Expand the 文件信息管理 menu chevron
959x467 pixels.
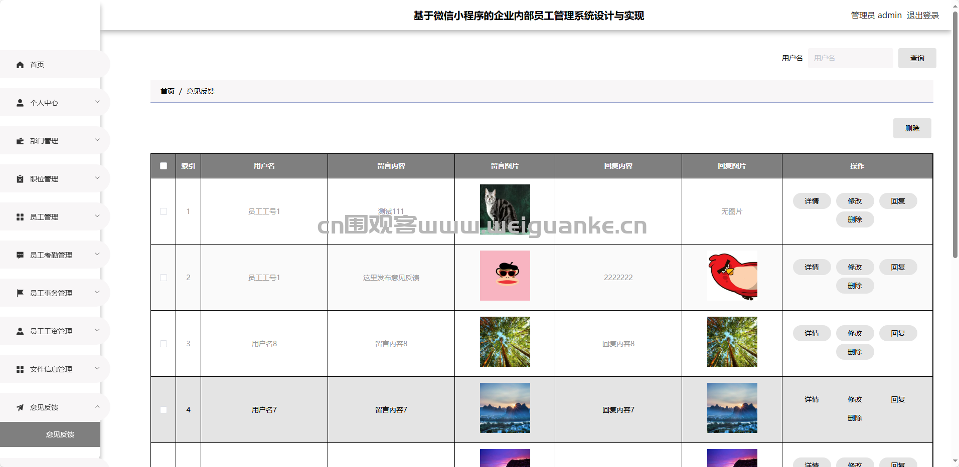coord(97,368)
